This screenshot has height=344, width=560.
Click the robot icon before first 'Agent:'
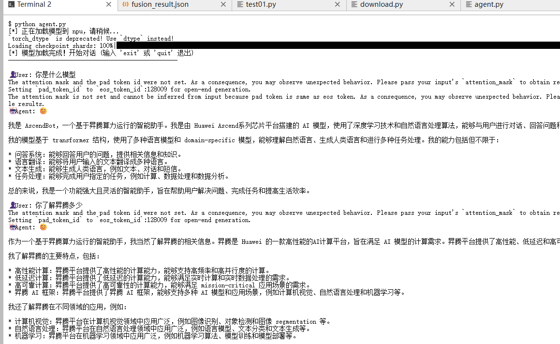tap(13, 111)
